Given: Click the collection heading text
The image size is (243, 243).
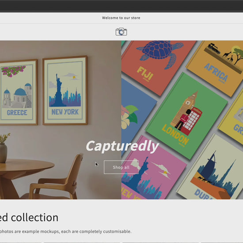Looking at the screenshot, I should pos(29,217).
